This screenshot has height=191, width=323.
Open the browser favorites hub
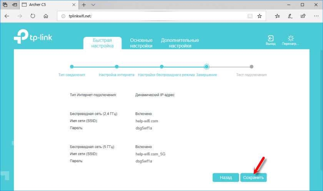coord(278,16)
